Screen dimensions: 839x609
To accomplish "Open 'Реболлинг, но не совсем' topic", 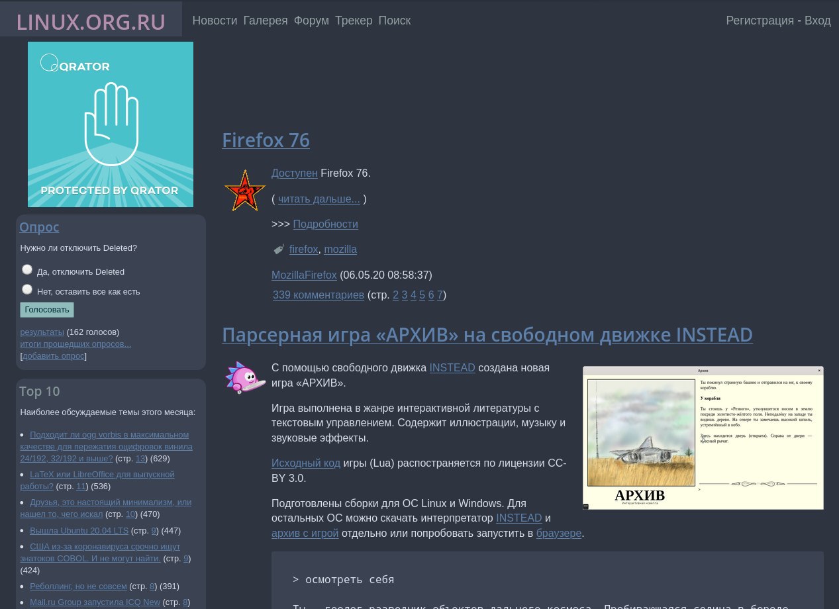I will pos(78,586).
